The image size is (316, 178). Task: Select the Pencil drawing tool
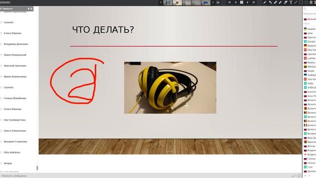point(265,2)
